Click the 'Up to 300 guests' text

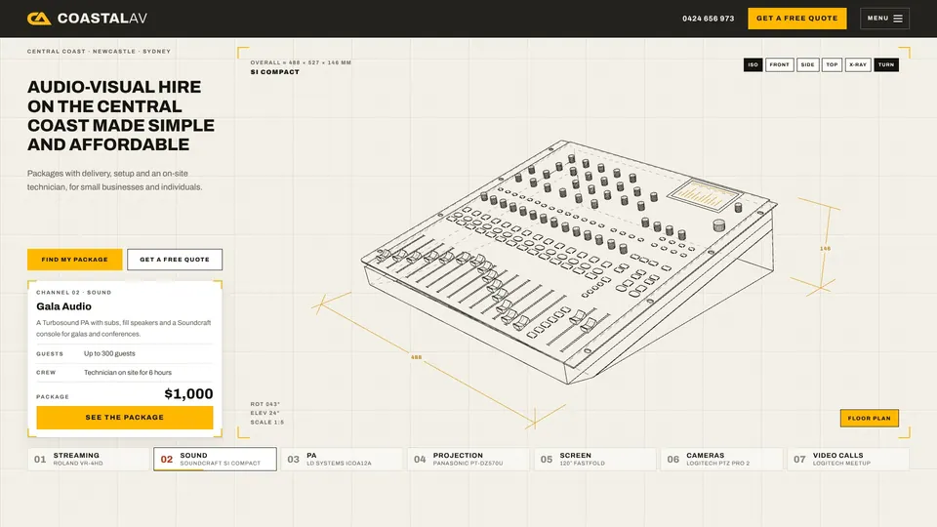109,353
